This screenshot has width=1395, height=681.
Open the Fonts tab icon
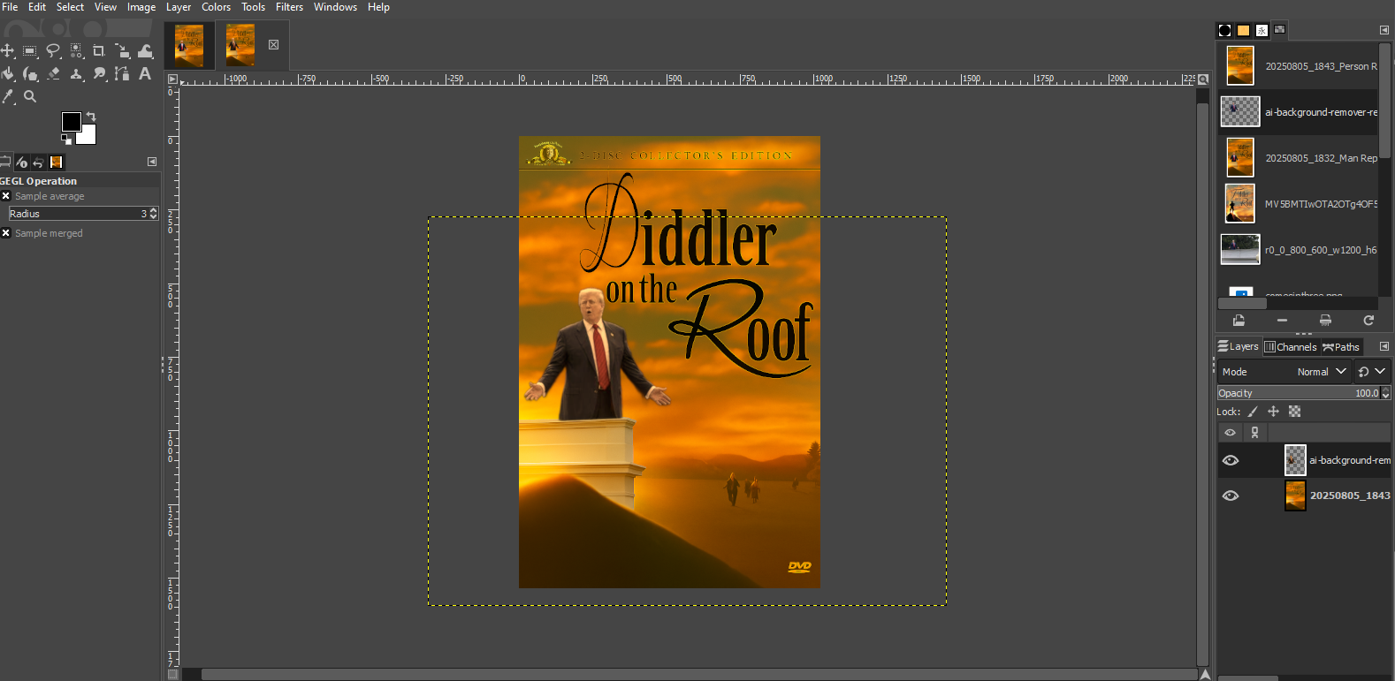[x=1262, y=30]
